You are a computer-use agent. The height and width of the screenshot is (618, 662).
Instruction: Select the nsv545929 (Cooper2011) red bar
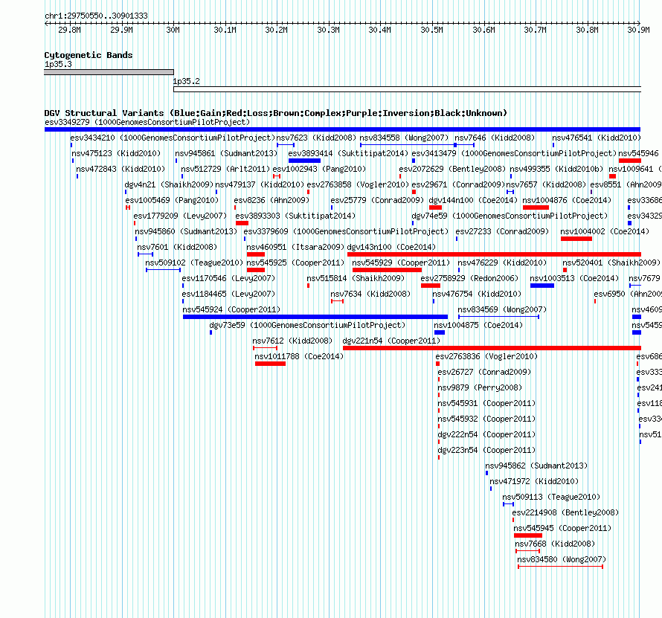pyautogui.click(x=387, y=270)
